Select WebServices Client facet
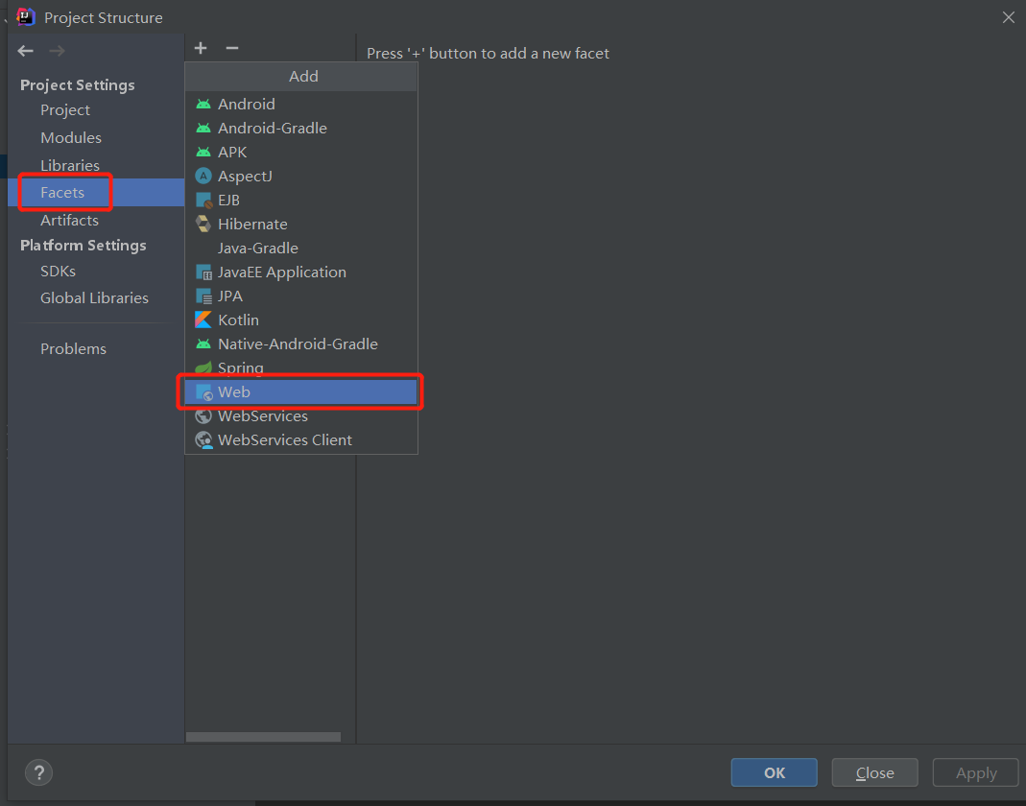Viewport: 1026px width, 806px height. click(x=301, y=439)
